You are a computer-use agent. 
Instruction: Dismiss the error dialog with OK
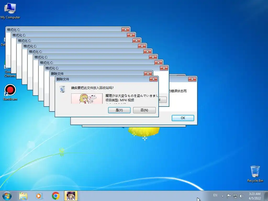tap(183, 118)
